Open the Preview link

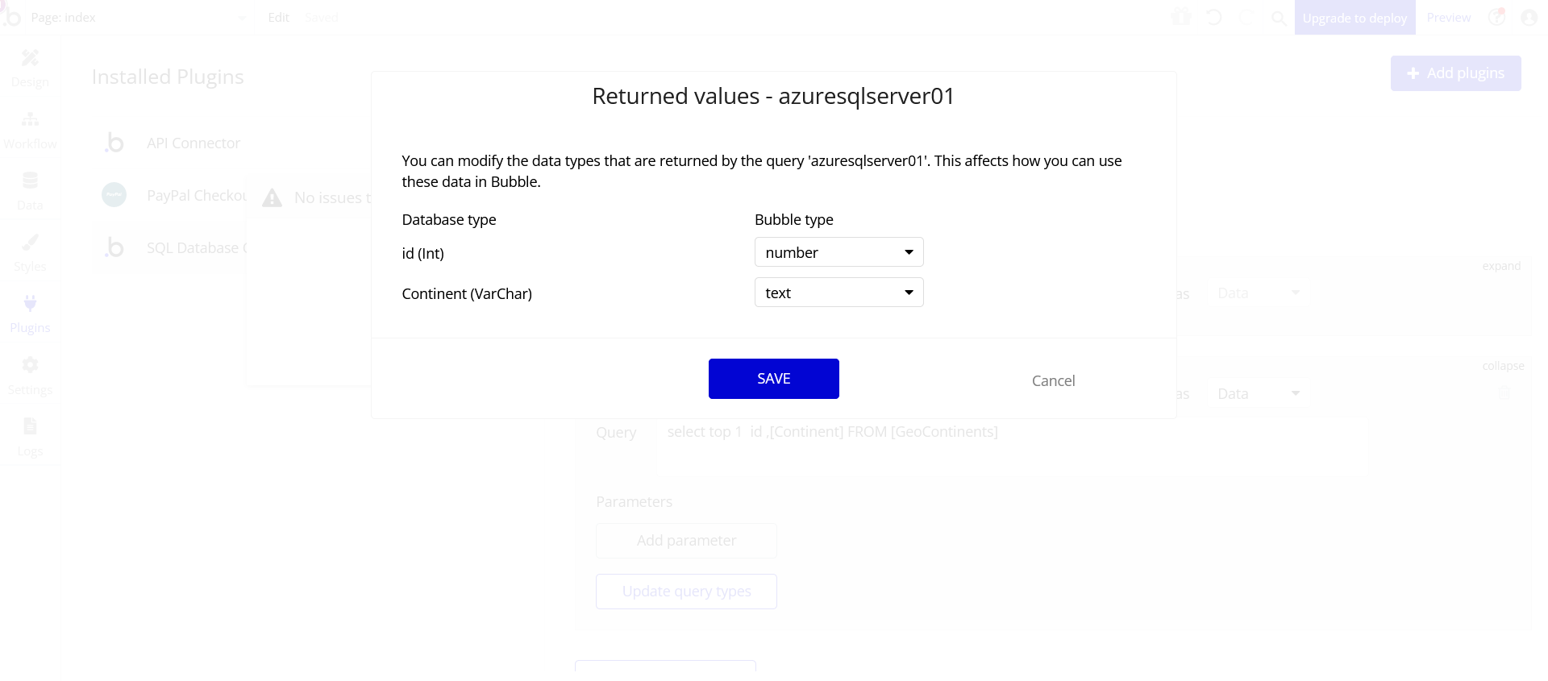[1448, 18]
